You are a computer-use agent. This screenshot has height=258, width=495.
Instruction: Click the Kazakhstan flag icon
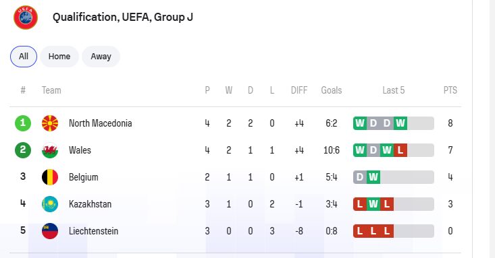[50, 204]
